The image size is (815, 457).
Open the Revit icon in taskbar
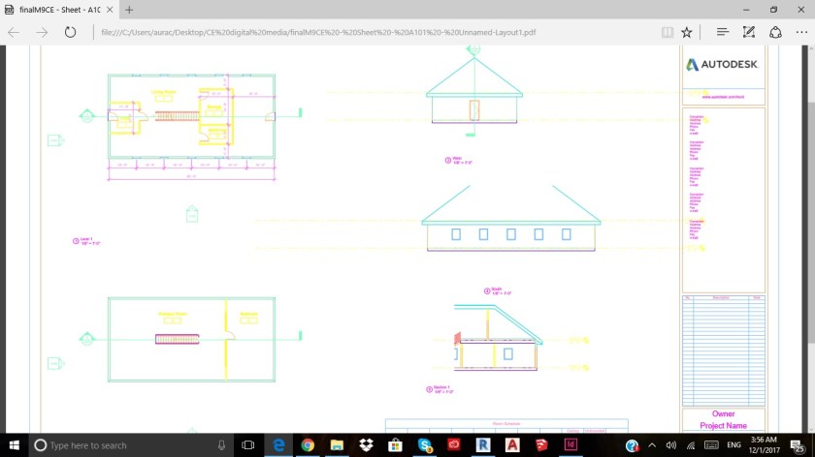click(x=483, y=445)
